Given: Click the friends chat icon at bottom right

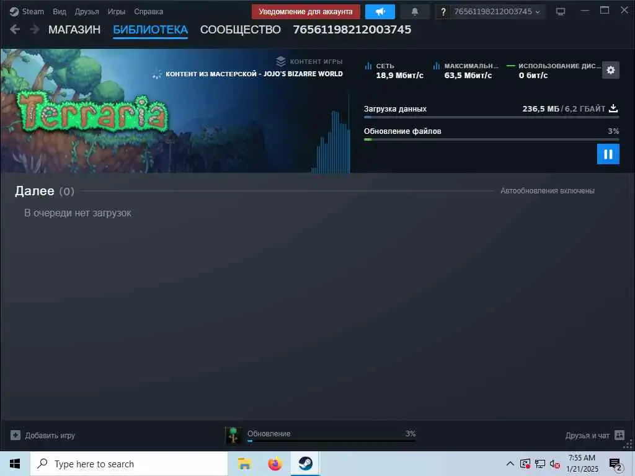Looking at the screenshot, I should click(619, 435).
